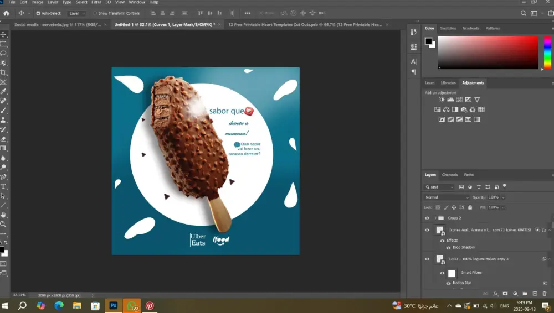554x313 pixels.
Task: Click the zoom percentage 32.11% field
Action: (19, 295)
